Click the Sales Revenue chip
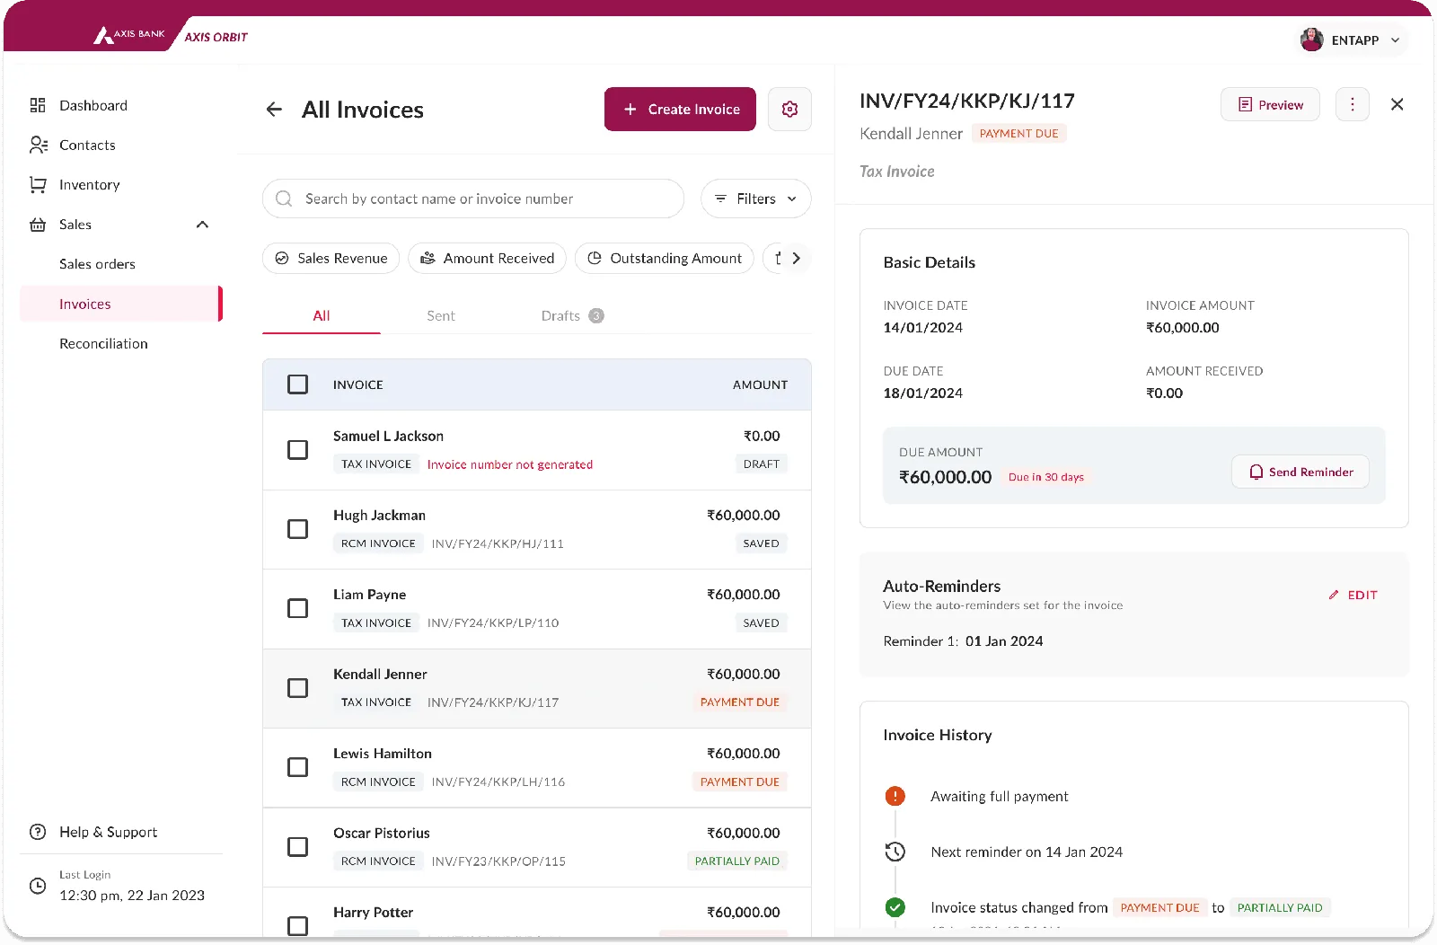Image resolution: width=1437 pixels, height=945 pixels. click(x=331, y=258)
